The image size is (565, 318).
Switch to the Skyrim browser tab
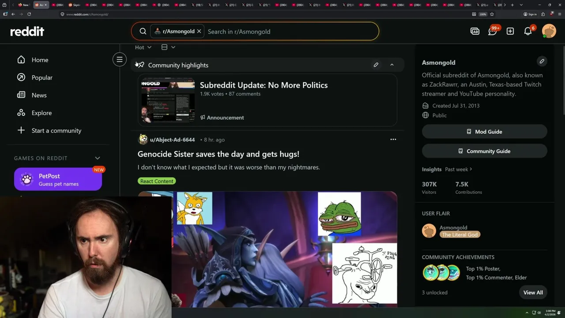pyautogui.click(x=74, y=5)
